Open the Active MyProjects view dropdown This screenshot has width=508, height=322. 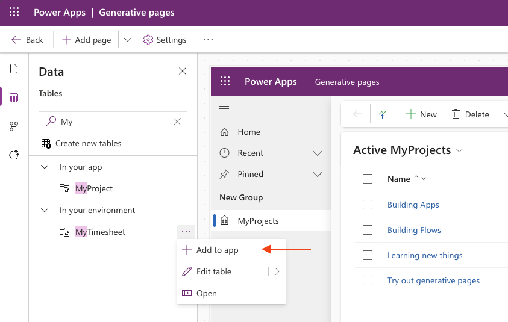[x=460, y=150]
